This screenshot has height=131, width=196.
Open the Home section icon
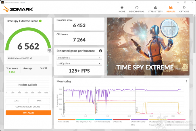tap(122, 7)
